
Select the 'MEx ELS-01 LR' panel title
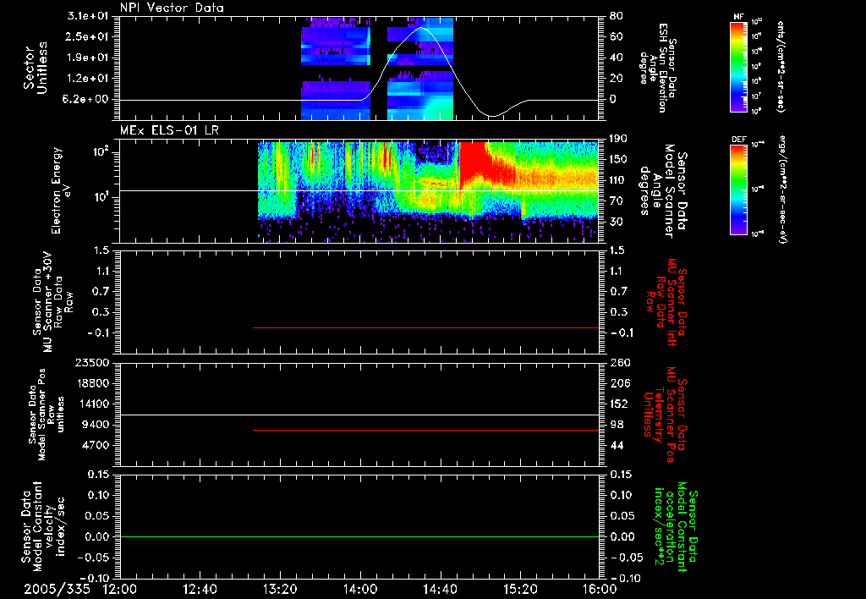(169, 130)
